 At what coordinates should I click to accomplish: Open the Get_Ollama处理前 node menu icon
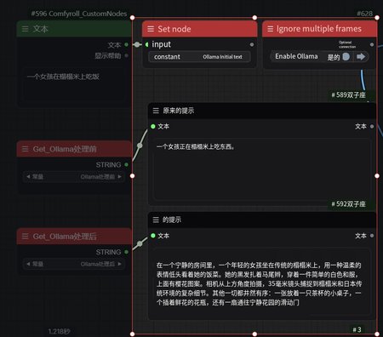tap(26, 149)
